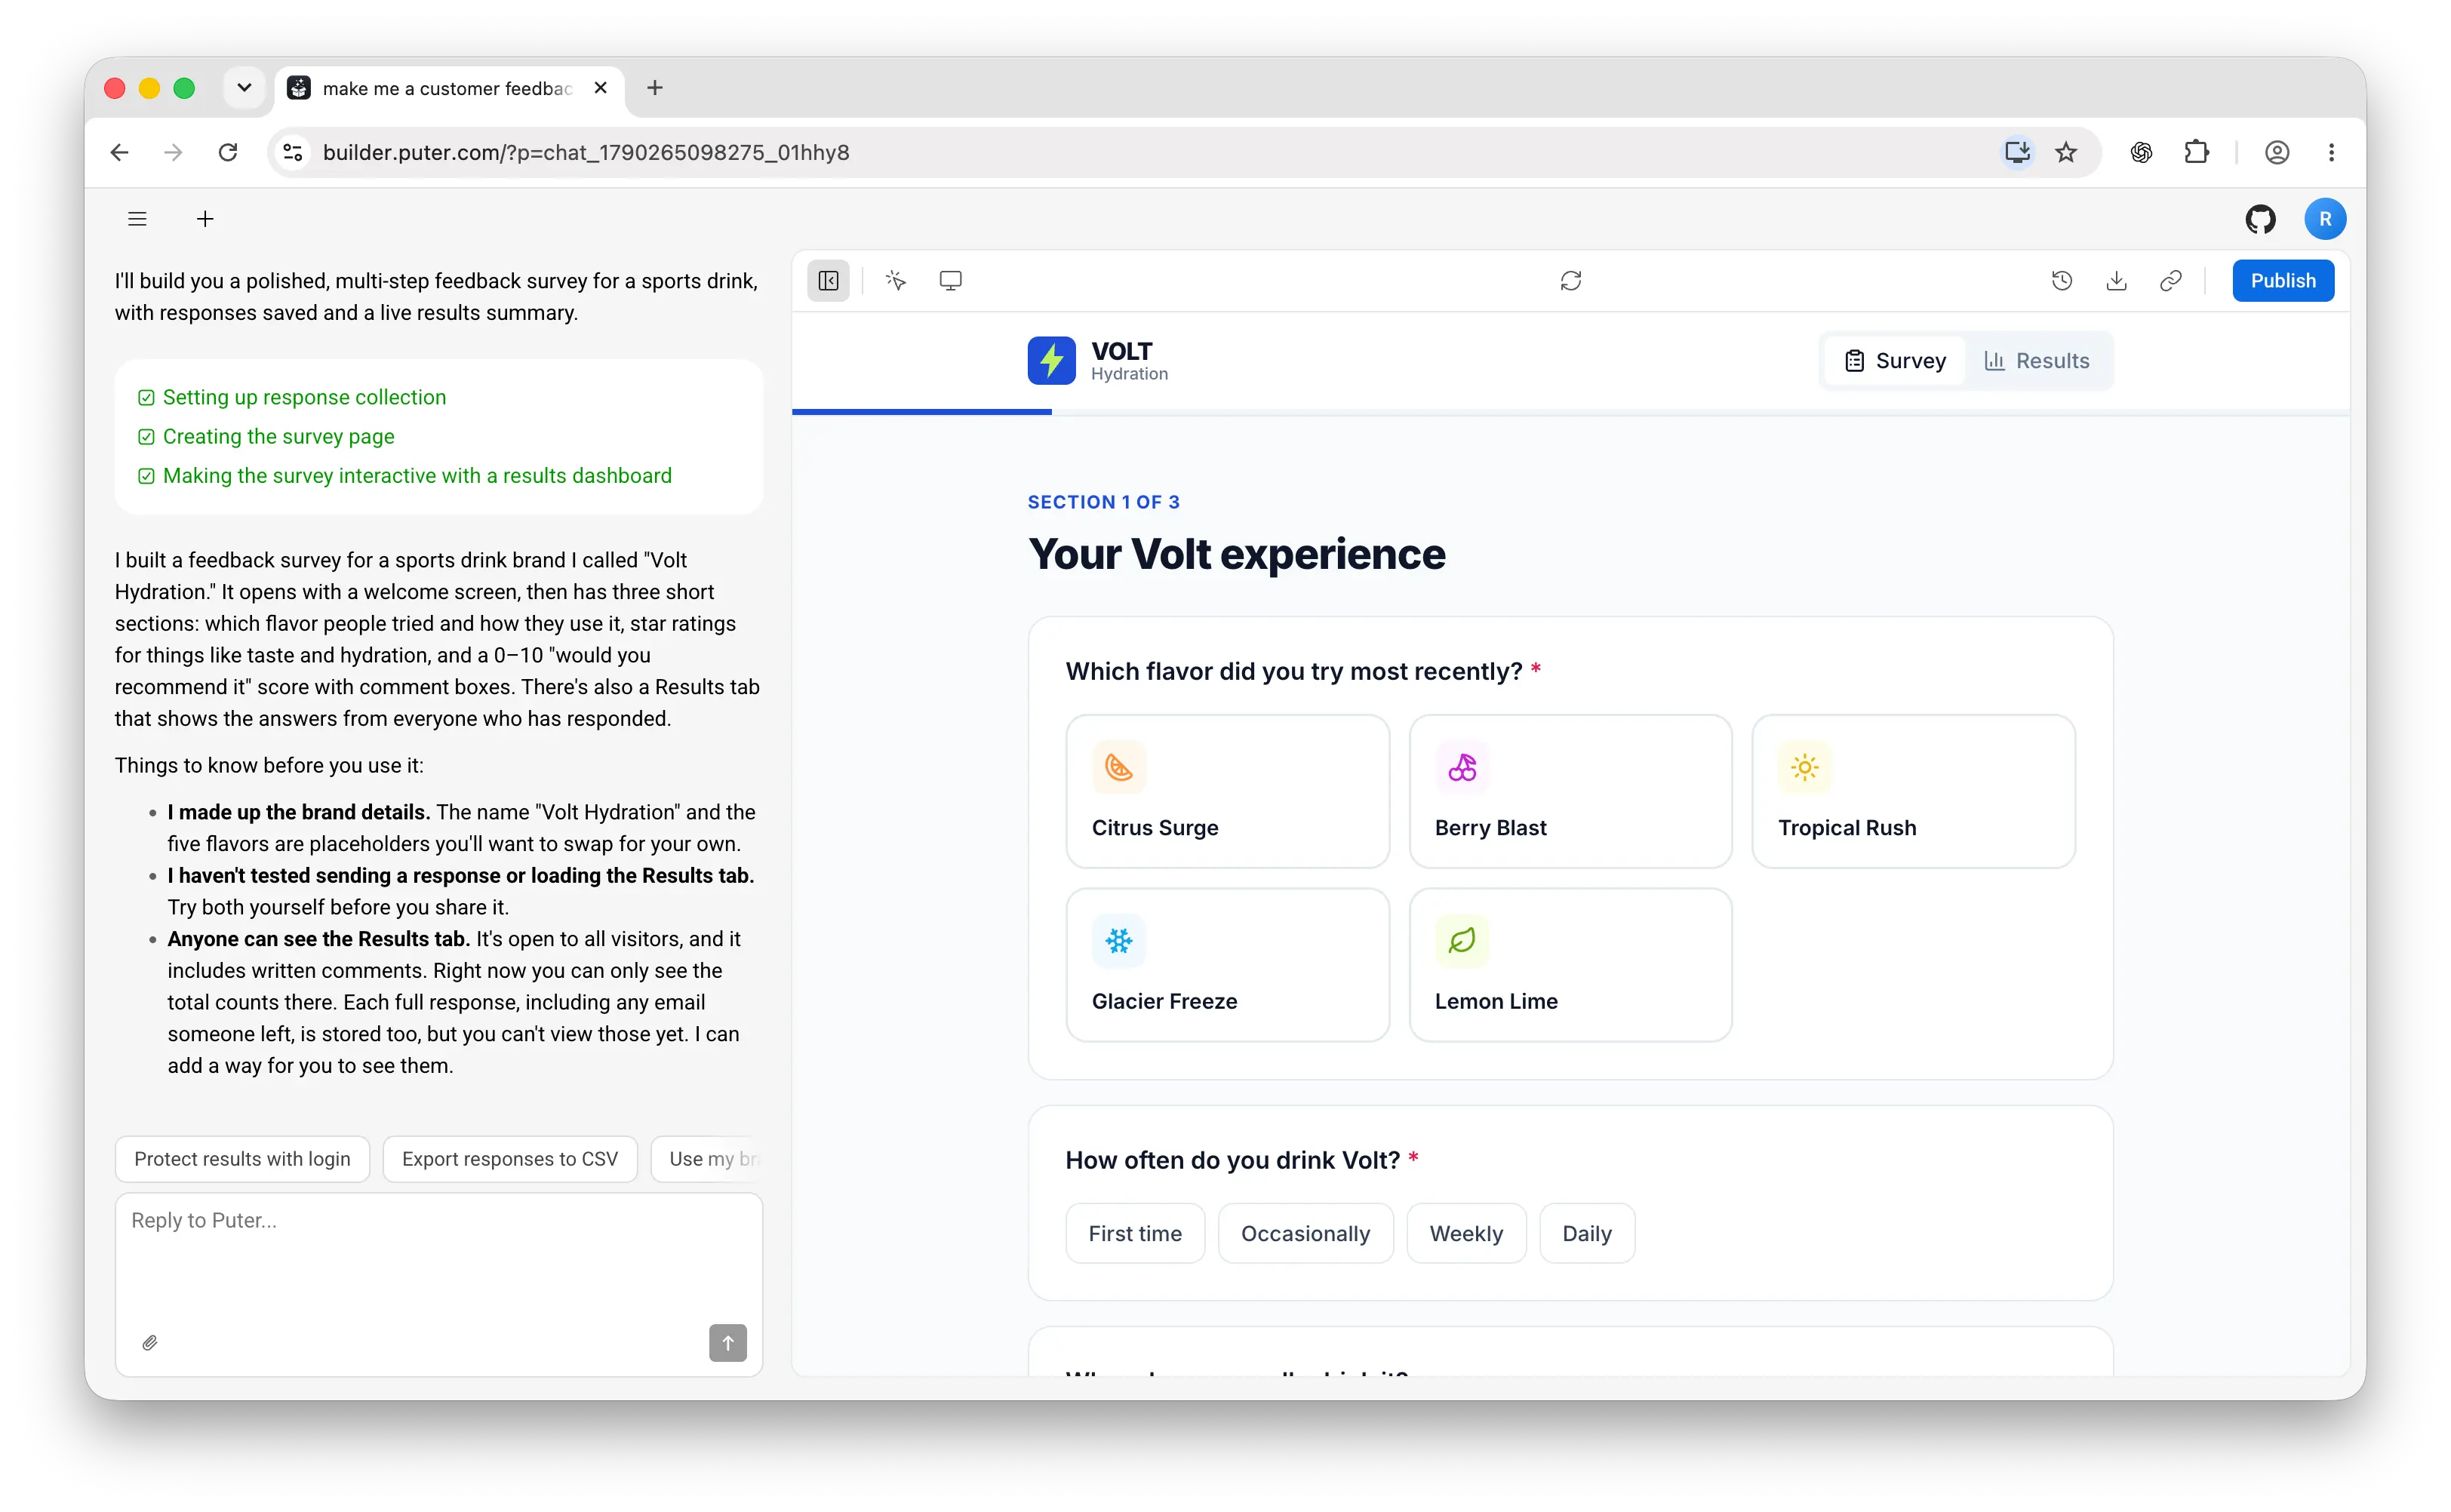
Task: Switch to desktop preview device icon
Action: tap(950, 281)
